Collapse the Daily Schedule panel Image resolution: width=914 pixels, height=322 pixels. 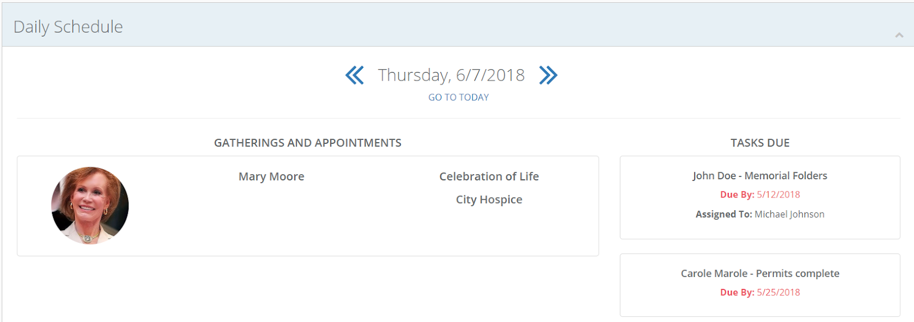[899, 35]
